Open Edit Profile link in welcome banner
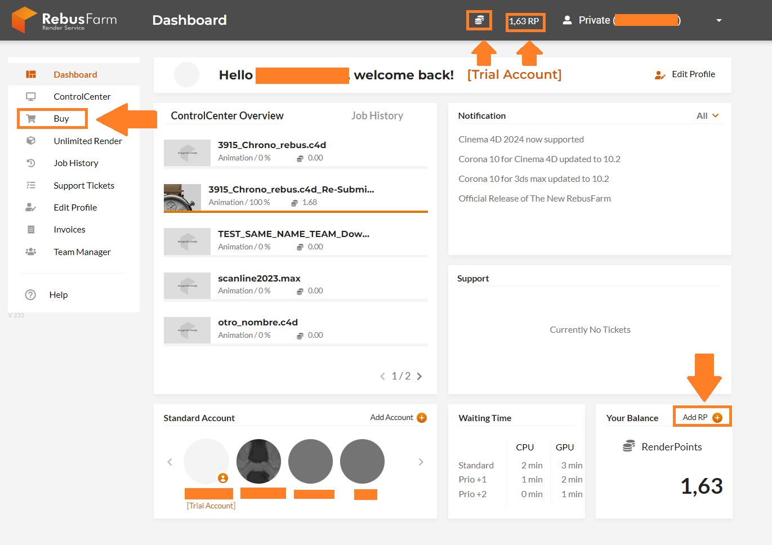This screenshot has height=545, width=772. [x=693, y=74]
